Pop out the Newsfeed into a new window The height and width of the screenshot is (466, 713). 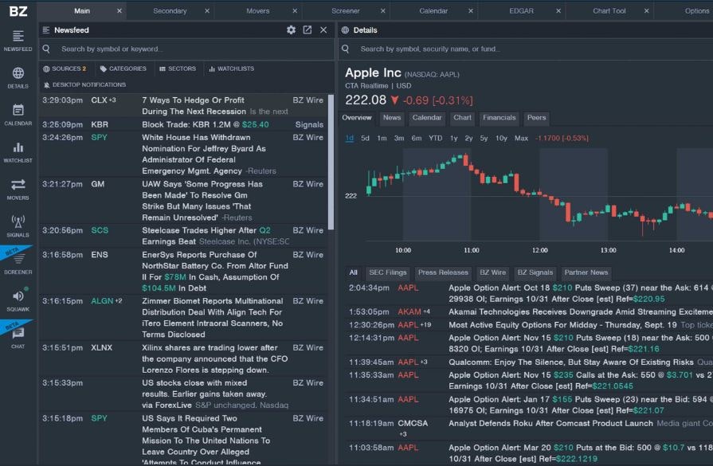tap(308, 29)
